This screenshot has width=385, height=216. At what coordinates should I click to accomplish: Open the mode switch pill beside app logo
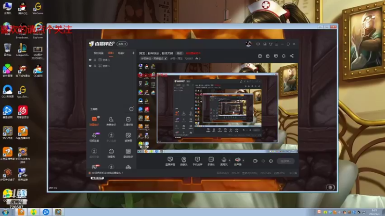[122, 44]
